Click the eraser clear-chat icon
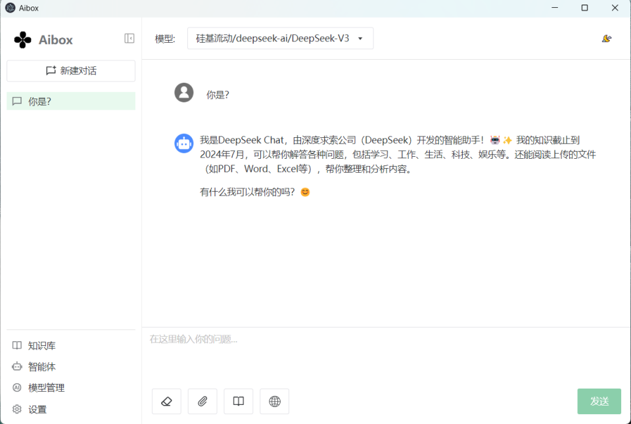The height and width of the screenshot is (424, 631). tap(166, 401)
